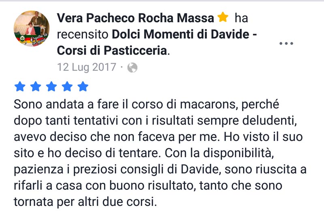The width and height of the screenshot is (324, 222).
Task: Click the yellow star badge by the name
Action: click(x=223, y=17)
